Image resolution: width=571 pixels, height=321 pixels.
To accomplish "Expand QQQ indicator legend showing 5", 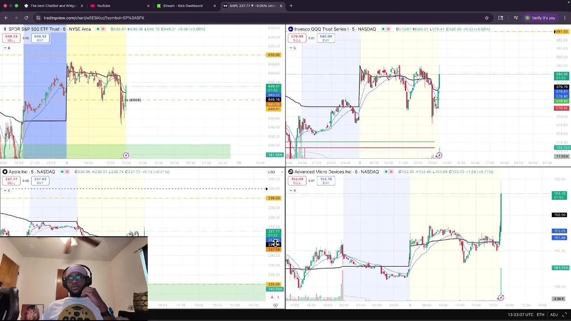I will [x=293, y=48].
